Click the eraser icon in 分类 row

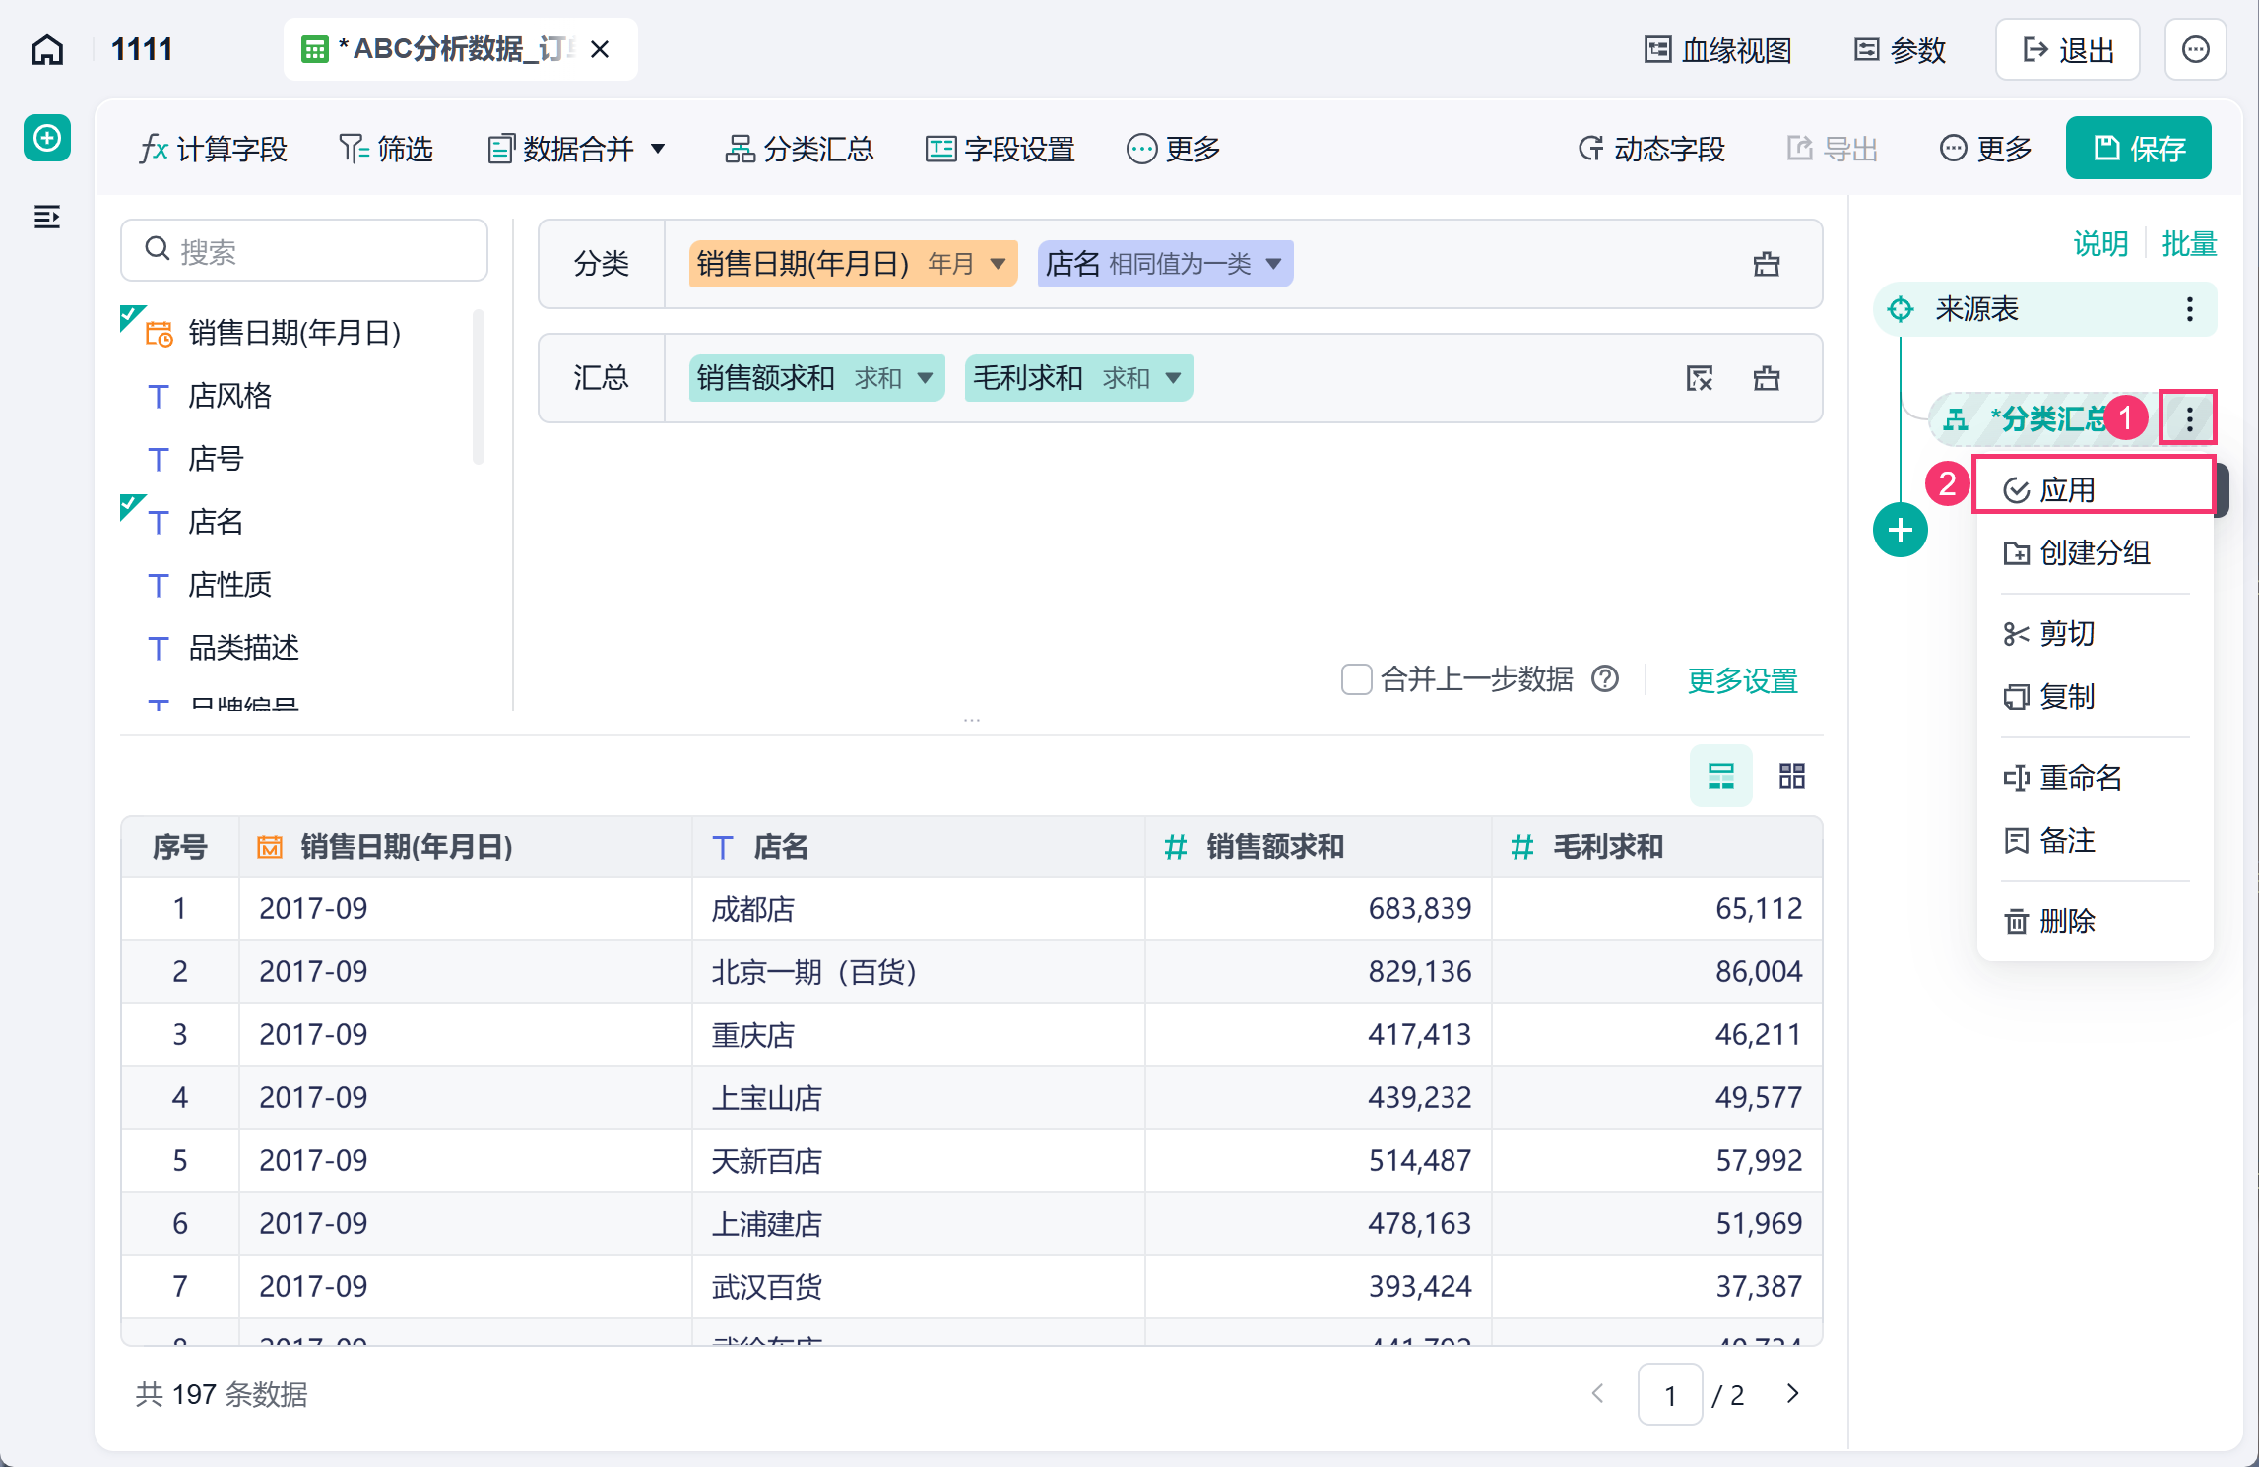(x=1767, y=264)
